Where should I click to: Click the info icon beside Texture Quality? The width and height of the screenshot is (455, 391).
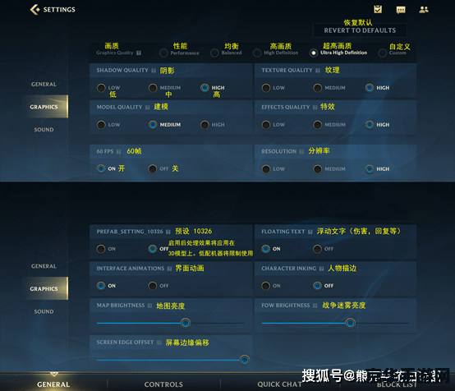318,71
